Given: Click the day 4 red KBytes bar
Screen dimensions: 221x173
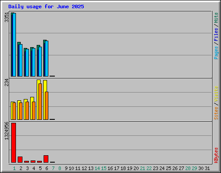Looking at the screenshot, I should (33, 161).
